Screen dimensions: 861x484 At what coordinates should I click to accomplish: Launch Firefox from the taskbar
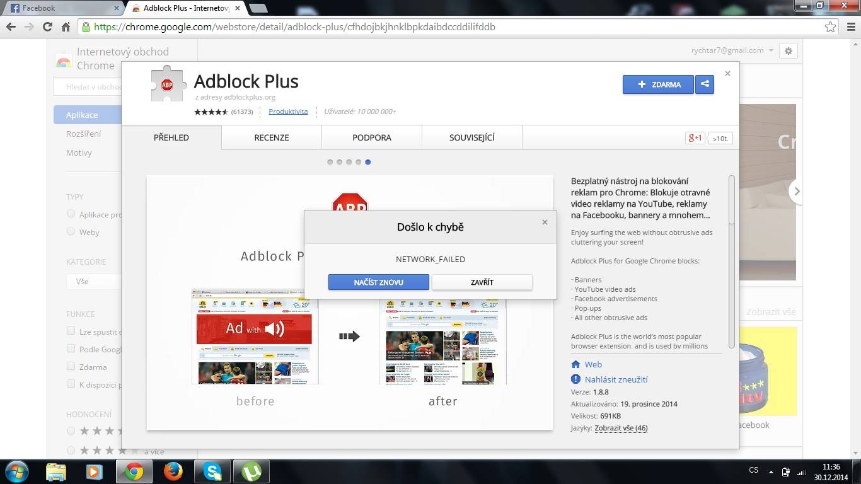click(x=173, y=471)
